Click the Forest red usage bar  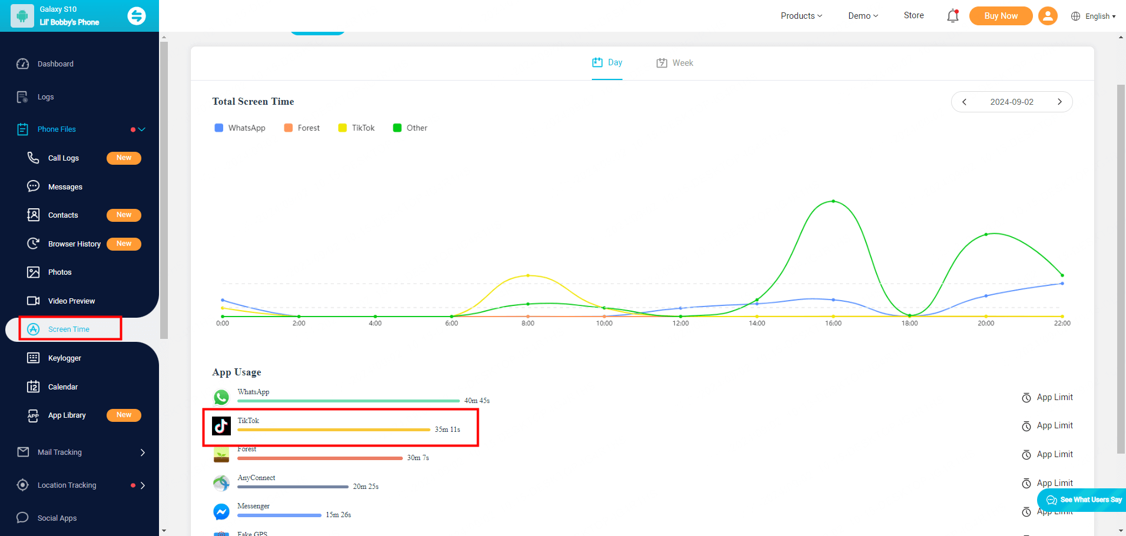320,458
